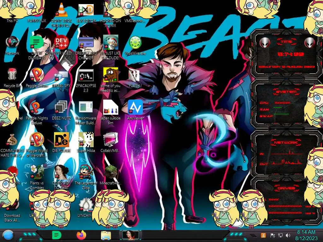Click the TIME header in the gadget

click(286, 42)
